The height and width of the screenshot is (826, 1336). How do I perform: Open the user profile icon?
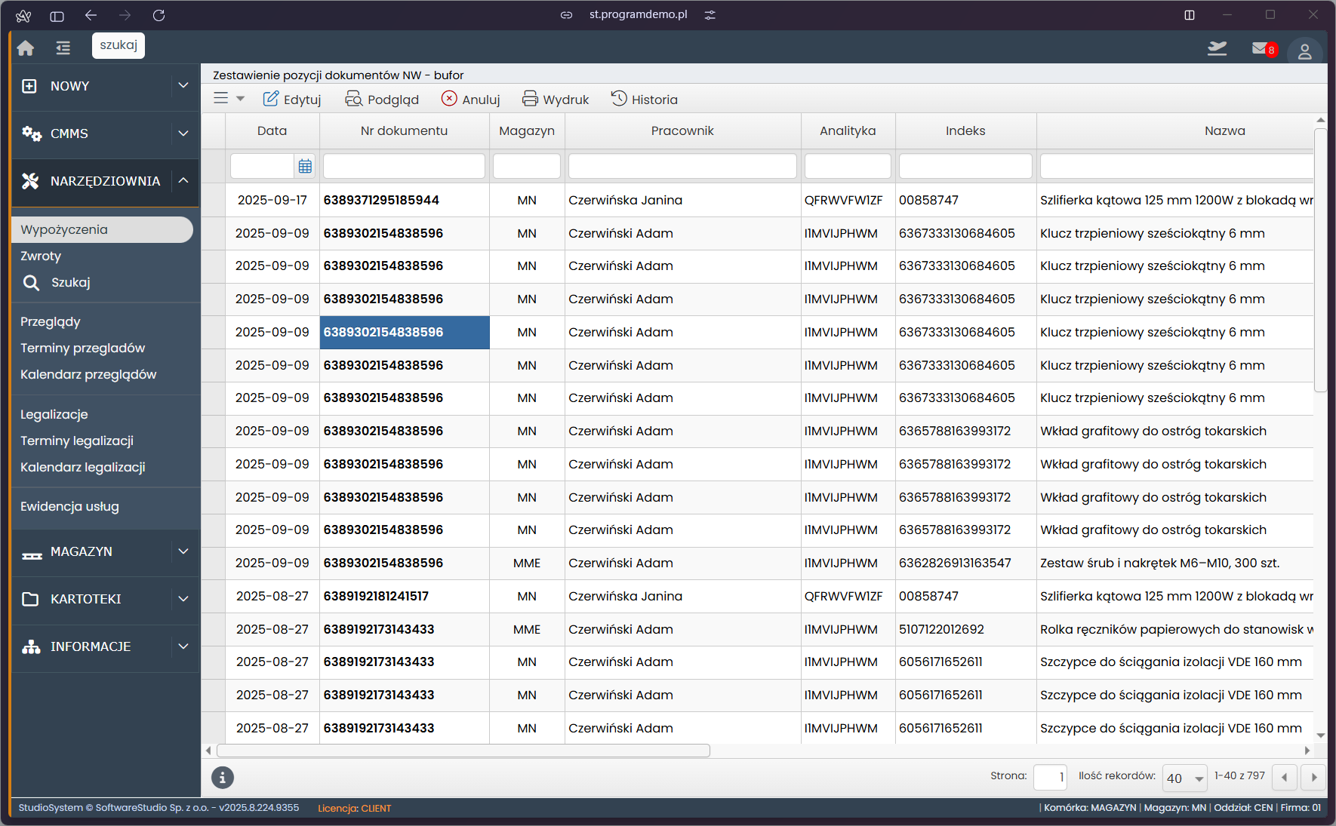click(x=1304, y=51)
